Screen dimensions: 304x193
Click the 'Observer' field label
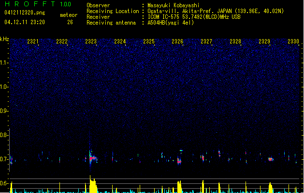tap(98, 5)
